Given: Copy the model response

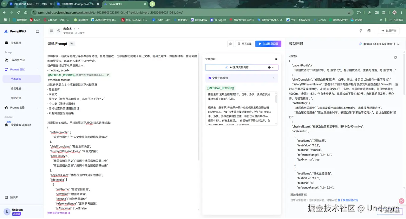Looking at the screenshot, I should (x=396, y=57).
